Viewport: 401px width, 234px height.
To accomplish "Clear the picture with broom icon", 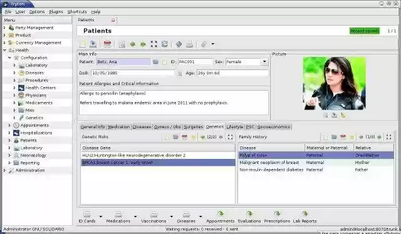I will pyautogui.click(x=343, y=116).
